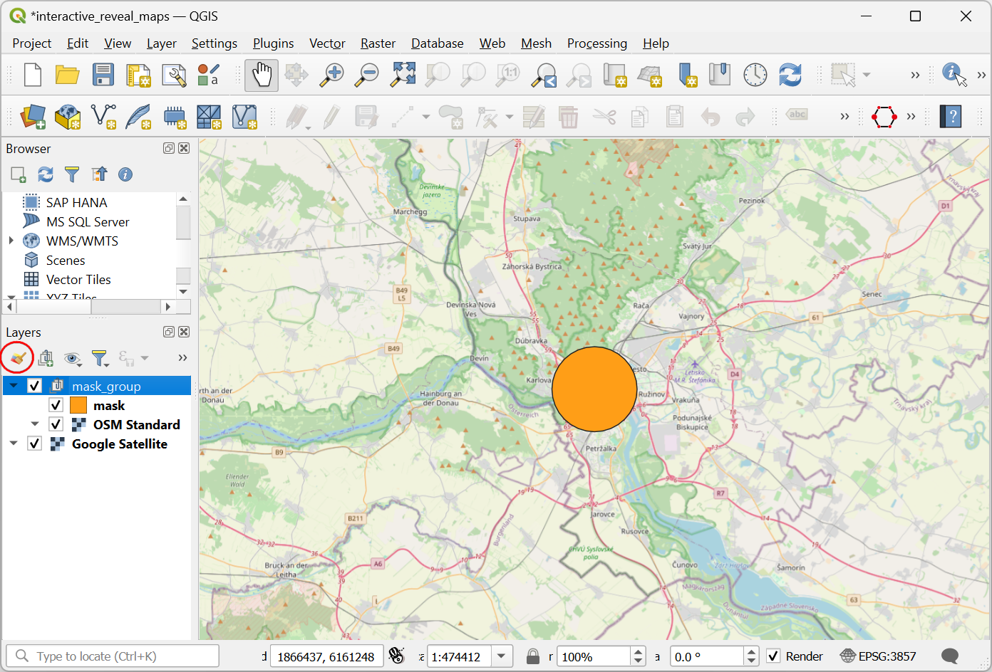
Task: Disable the Render checkbox
Action: point(773,656)
